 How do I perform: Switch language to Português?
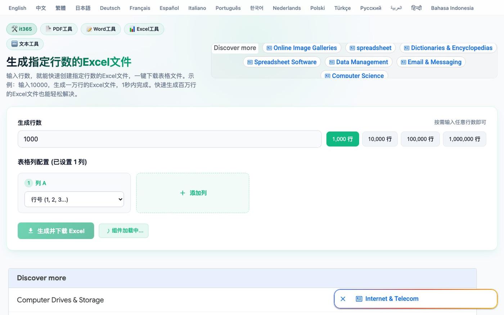228,8
